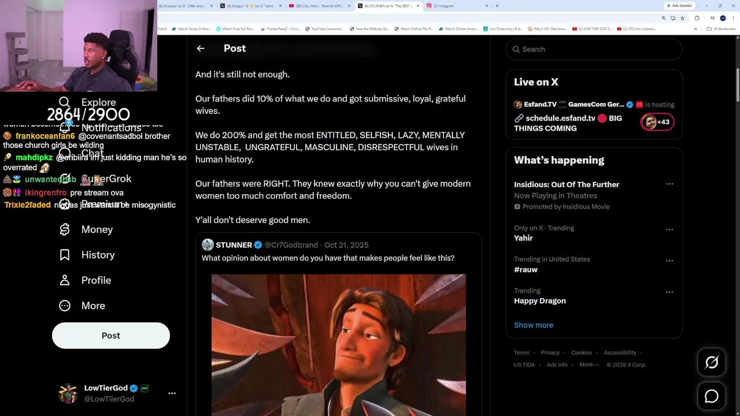Open the YouTube Converter bookmark
Image resolution: width=740 pixels, height=416 pixels.
click(x=325, y=29)
